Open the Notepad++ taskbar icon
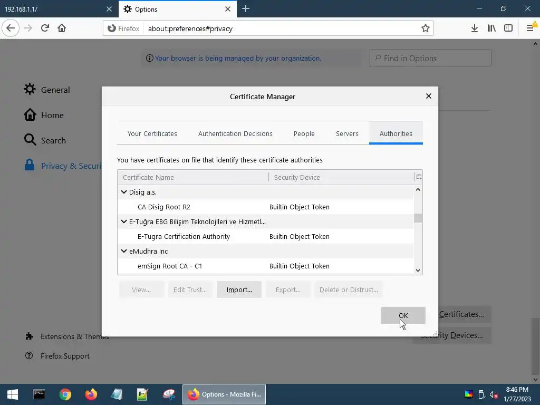Screen dimensions: 540x405 (x=142, y=394)
